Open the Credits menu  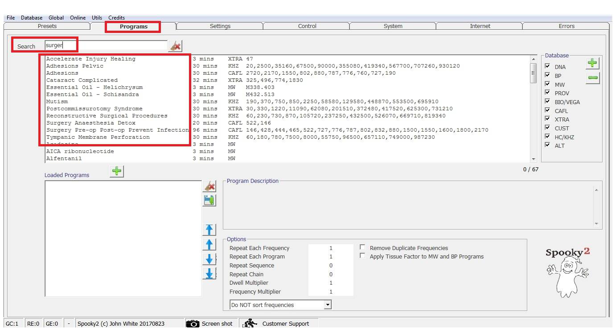click(x=116, y=18)
